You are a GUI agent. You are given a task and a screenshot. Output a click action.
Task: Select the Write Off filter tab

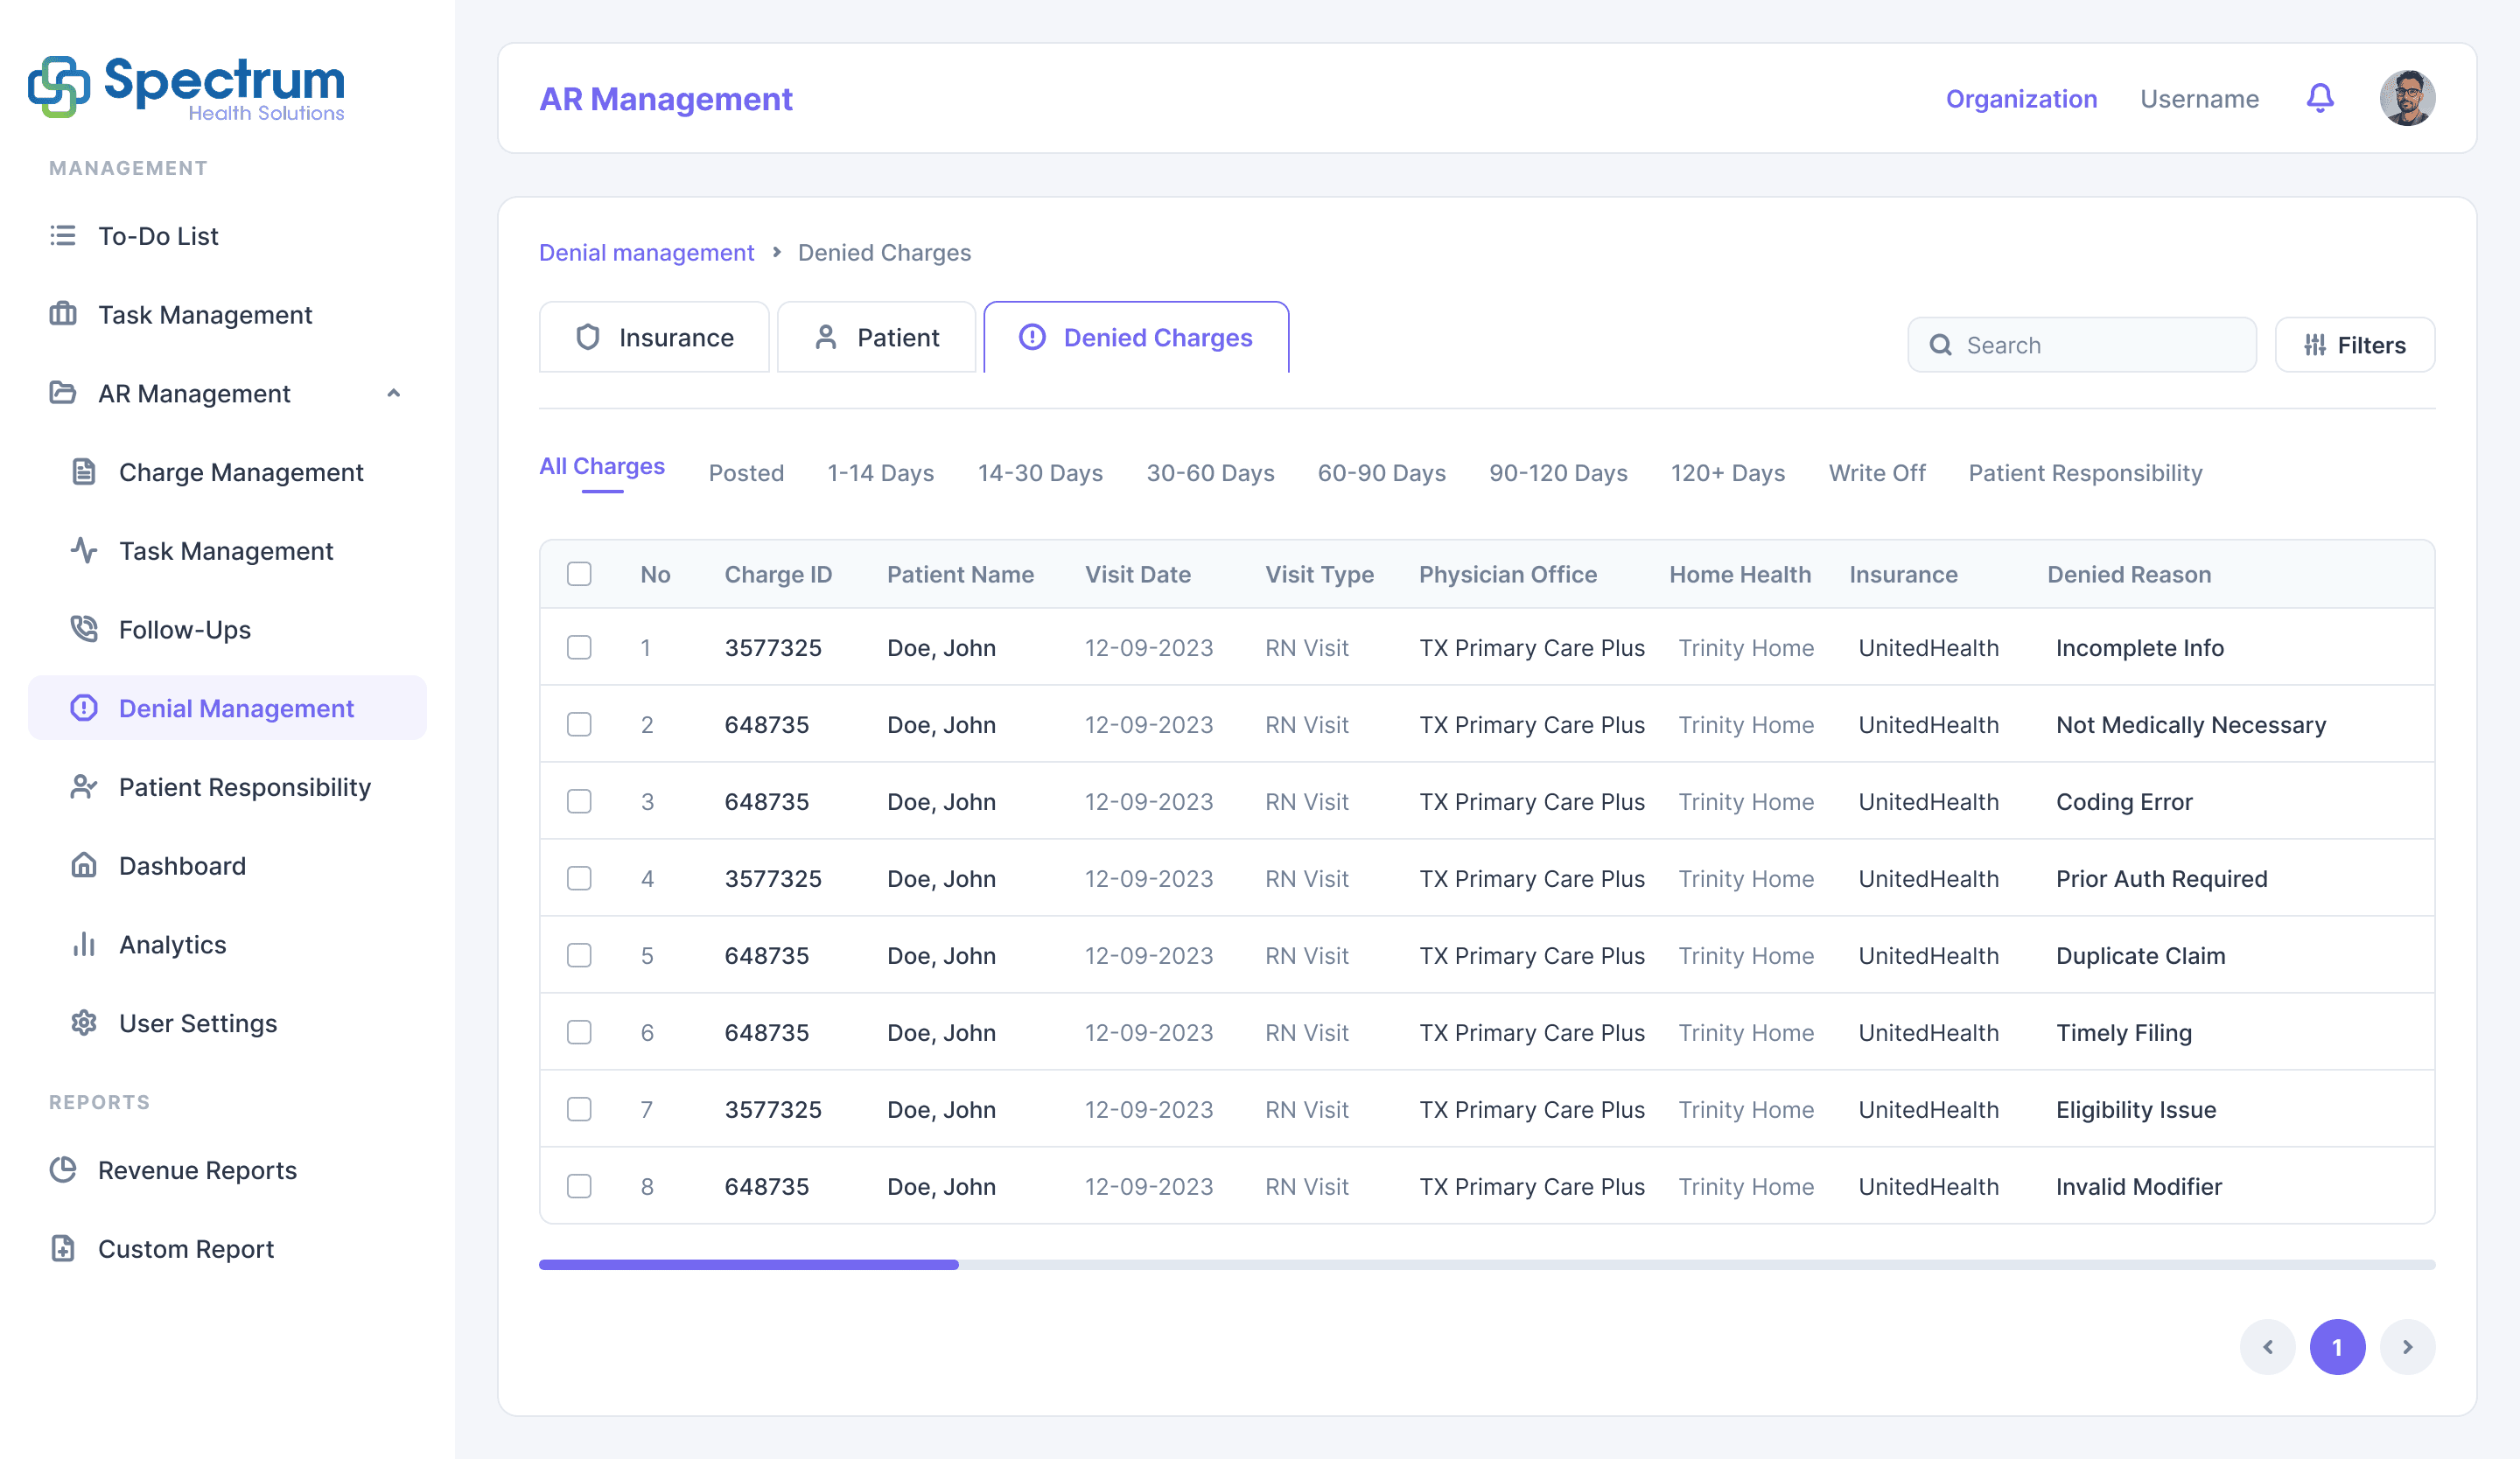tap(1876, 472)
